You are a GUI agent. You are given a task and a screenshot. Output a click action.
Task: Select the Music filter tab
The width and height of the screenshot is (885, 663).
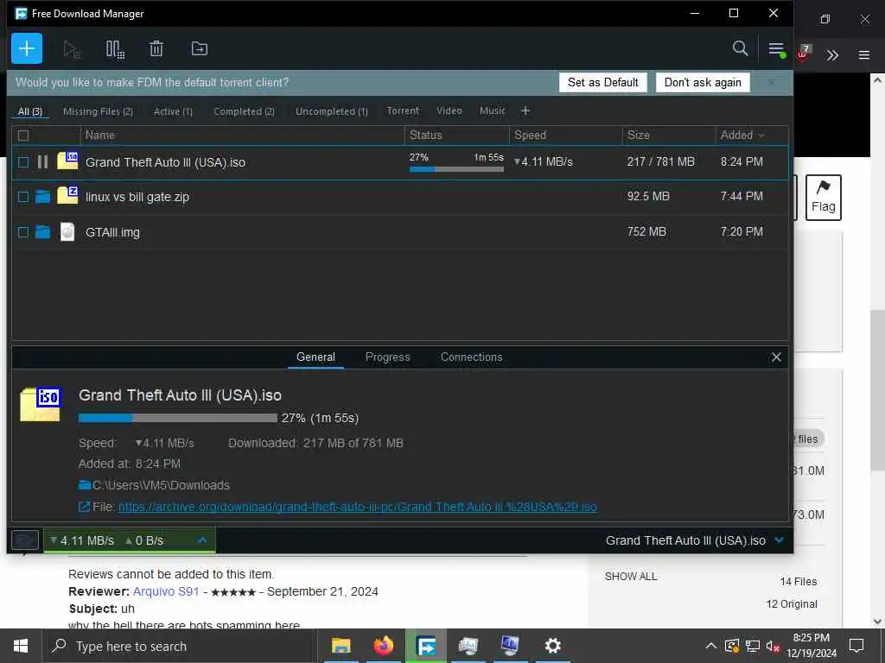click(x=492, y=111)
